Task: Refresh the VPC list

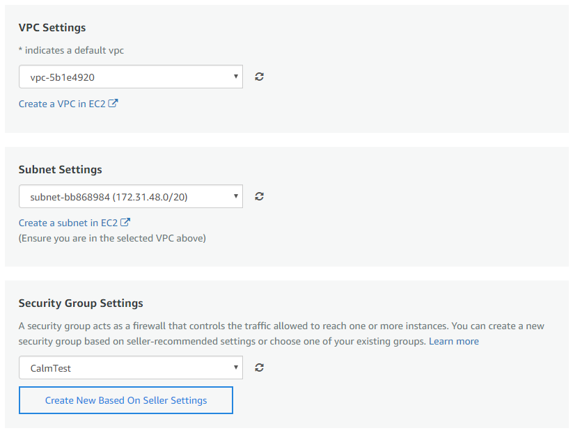Action: tap(259, 77)
